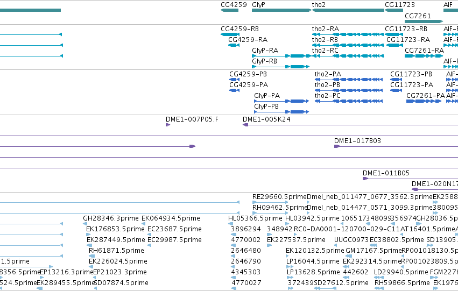Click the CG4259 gene label
The image size is (458, 291).
pos(234,5)
